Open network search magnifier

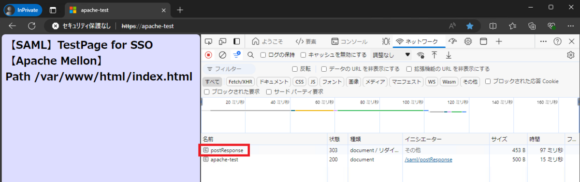(x=250, y=55)
